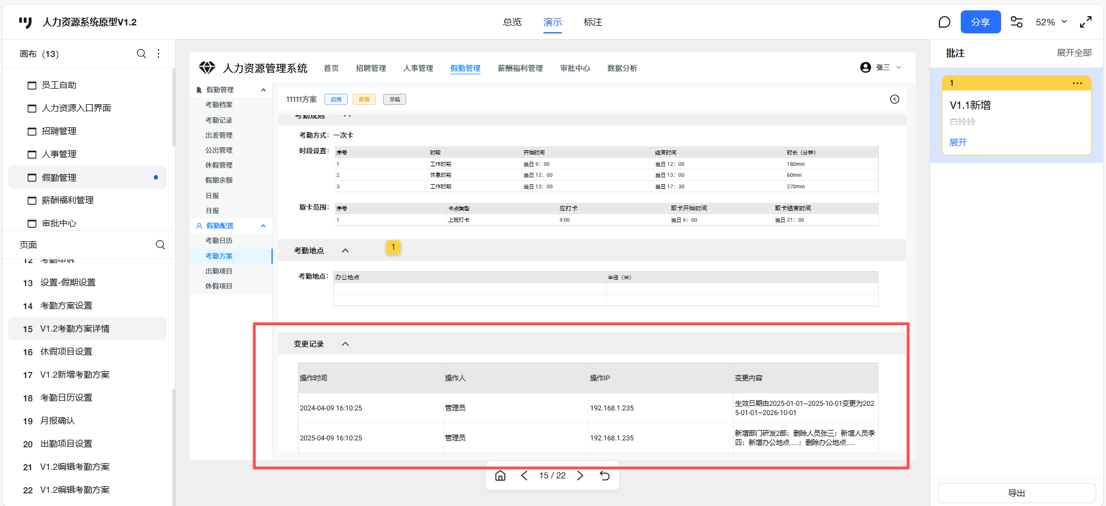Screen dimensions: 1106x506
Task: Open canvas list more options menu
Action: pos(158,54)
